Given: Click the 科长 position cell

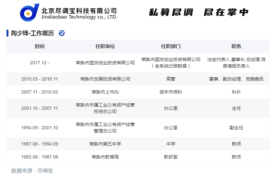Looking at the screenshot, I should (x=236, y=92).
